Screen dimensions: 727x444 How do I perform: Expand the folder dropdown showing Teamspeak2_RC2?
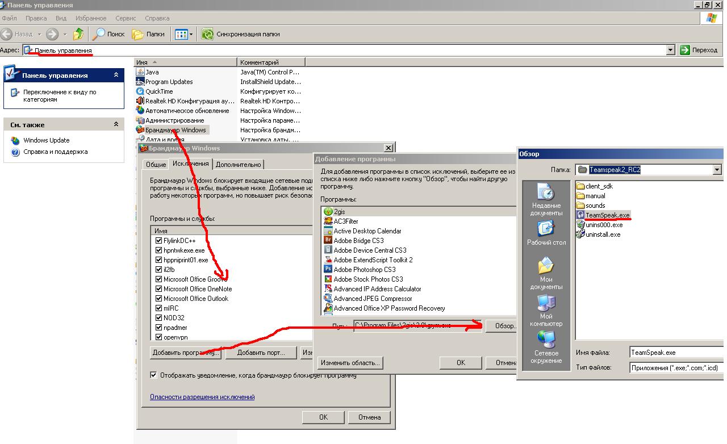[x=717, y=170]
